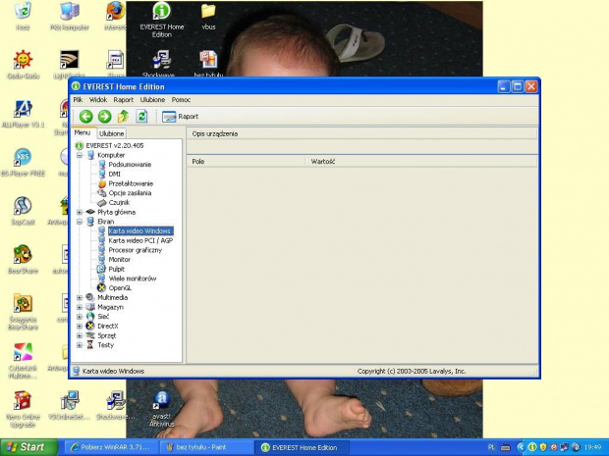609x456 pixels.
Task: Open the Ulubione menu in the menu bar
Action: coord(152,100)
